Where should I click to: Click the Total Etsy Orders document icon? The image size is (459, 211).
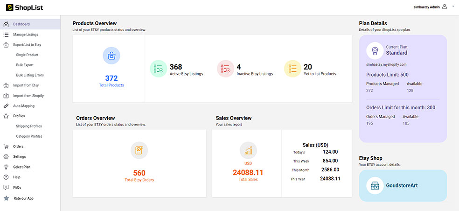point(139,150)
